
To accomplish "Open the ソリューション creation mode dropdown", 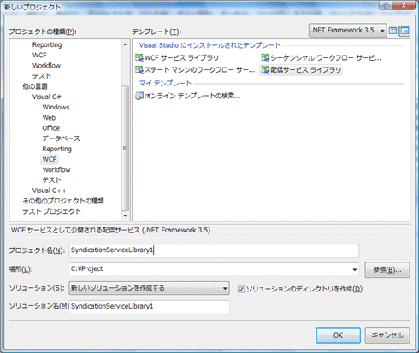I will [149, 288].
